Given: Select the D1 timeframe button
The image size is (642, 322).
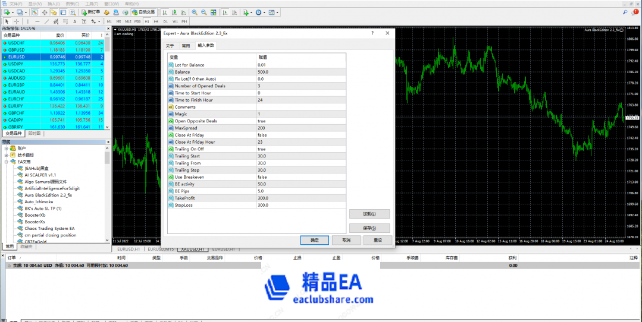Looking at the screenshot, I should point(165,21).
